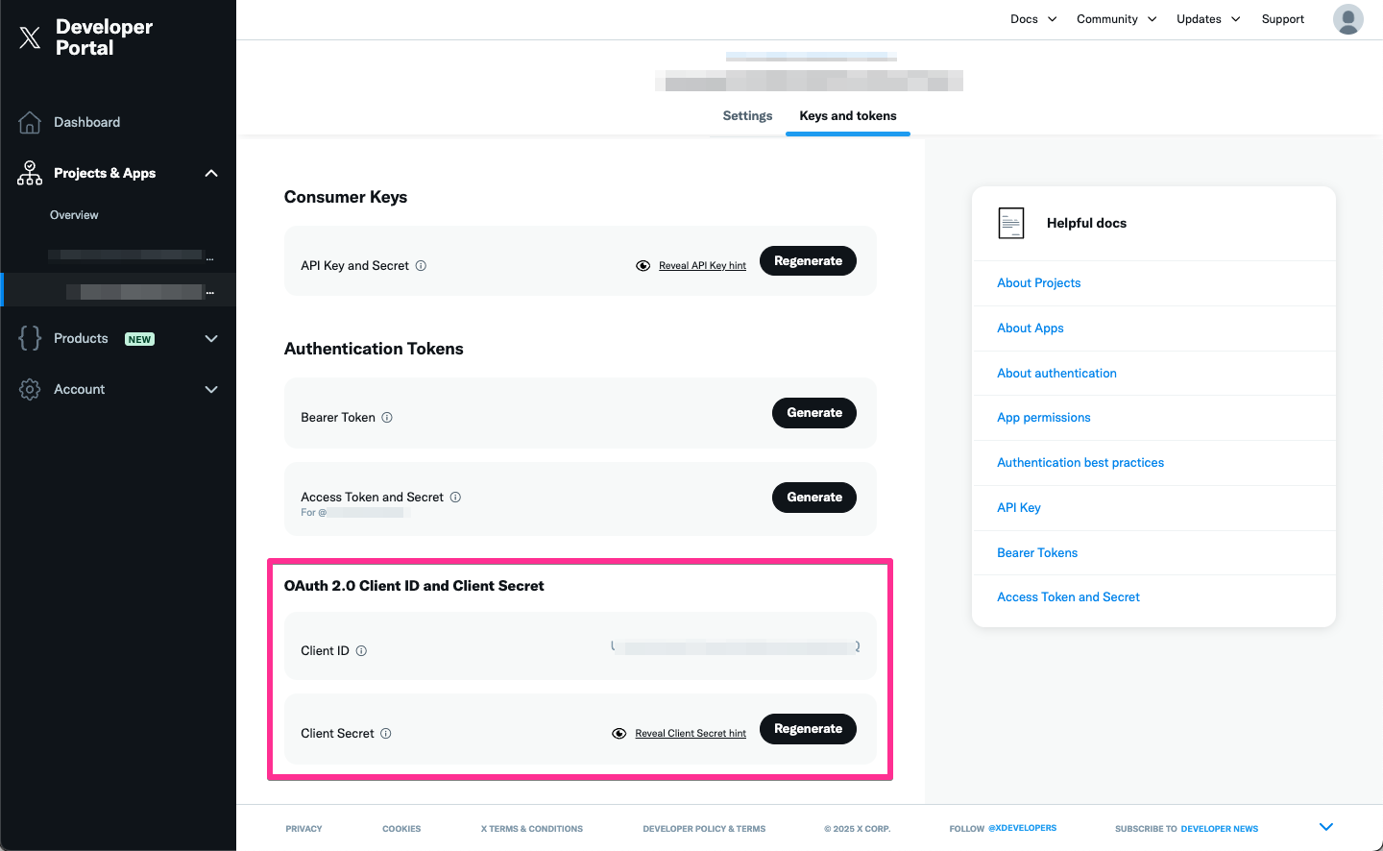
Task: Open Overview under Projects & Apps
Action: (74, 215)
